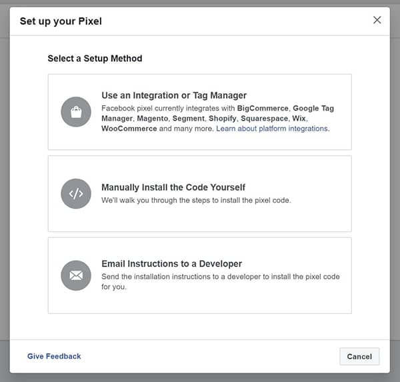Click the bold Shopify platform name
400x382 pixels.
(x=223, y=119)
